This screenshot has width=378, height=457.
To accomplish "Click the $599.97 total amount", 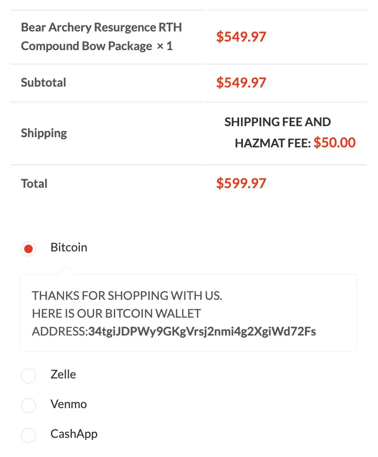I will [x=241, y=183].
